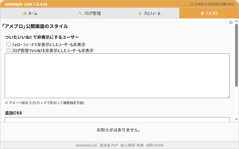Viewport: 239px width, 149px height.
Task: Click the wrench icon for blog management
Action: [x=80, y=13]
